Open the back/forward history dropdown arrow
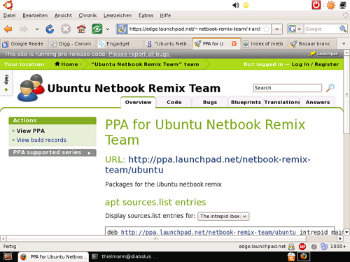This screenshot has width=350, height=262. 37,29
